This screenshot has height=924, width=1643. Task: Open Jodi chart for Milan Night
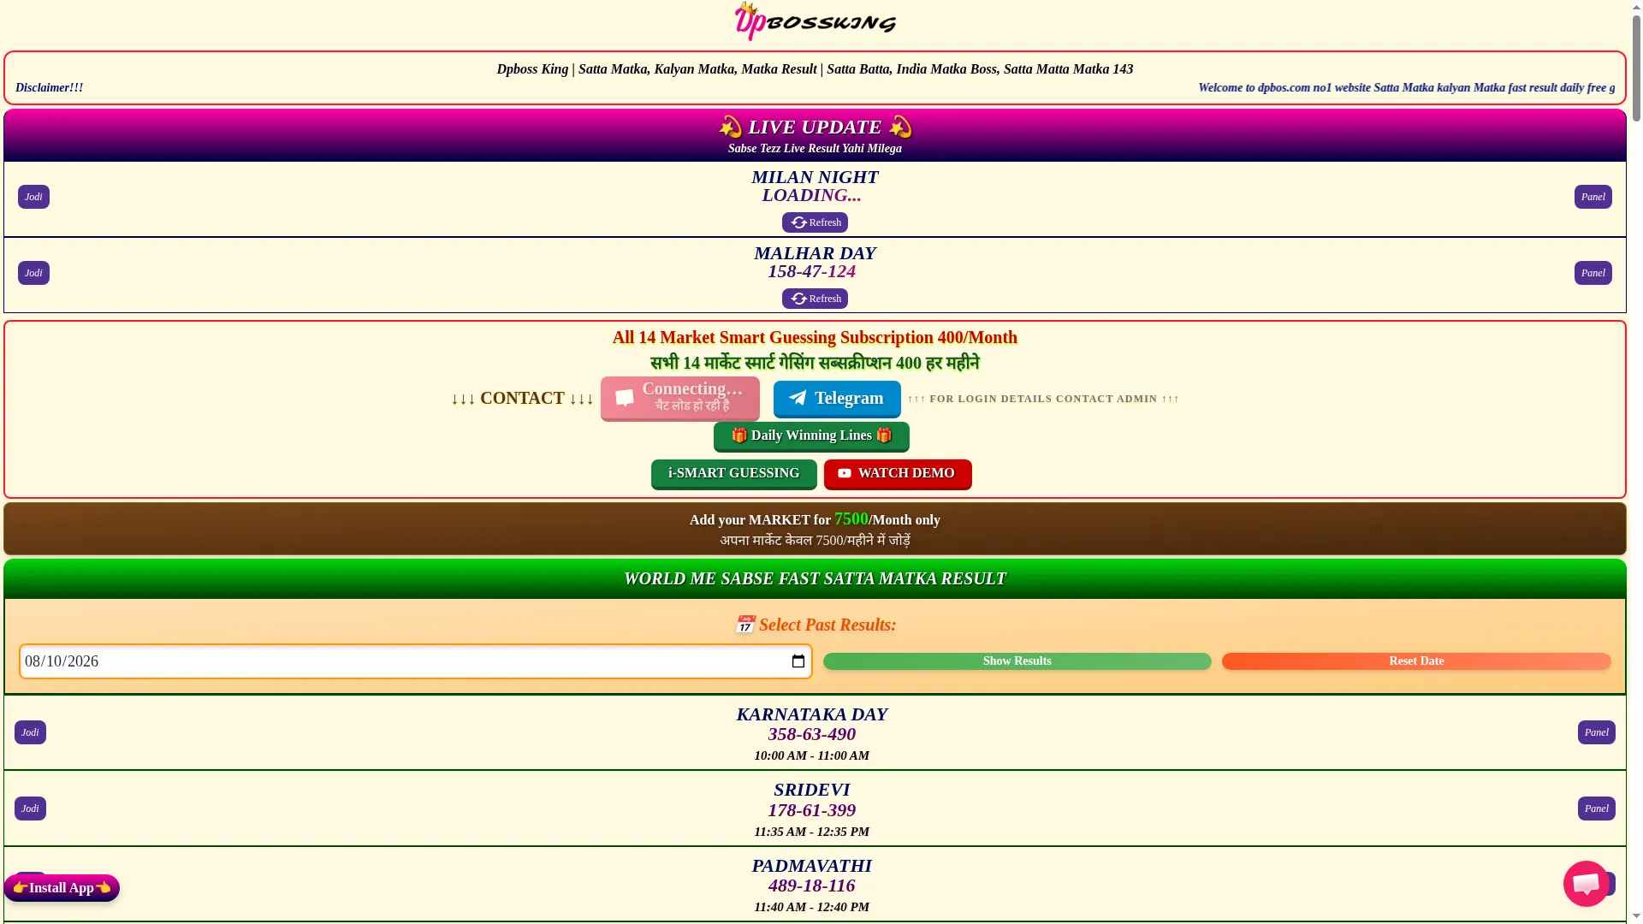click(33, 197)
